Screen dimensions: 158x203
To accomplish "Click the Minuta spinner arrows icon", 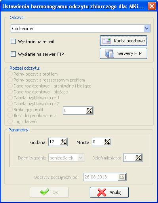I will [107, 142].
